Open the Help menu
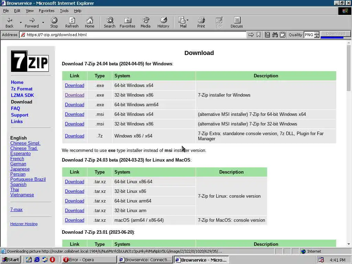352x264 pixels. (77, 11)
